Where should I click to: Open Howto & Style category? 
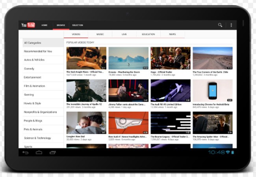43,103
